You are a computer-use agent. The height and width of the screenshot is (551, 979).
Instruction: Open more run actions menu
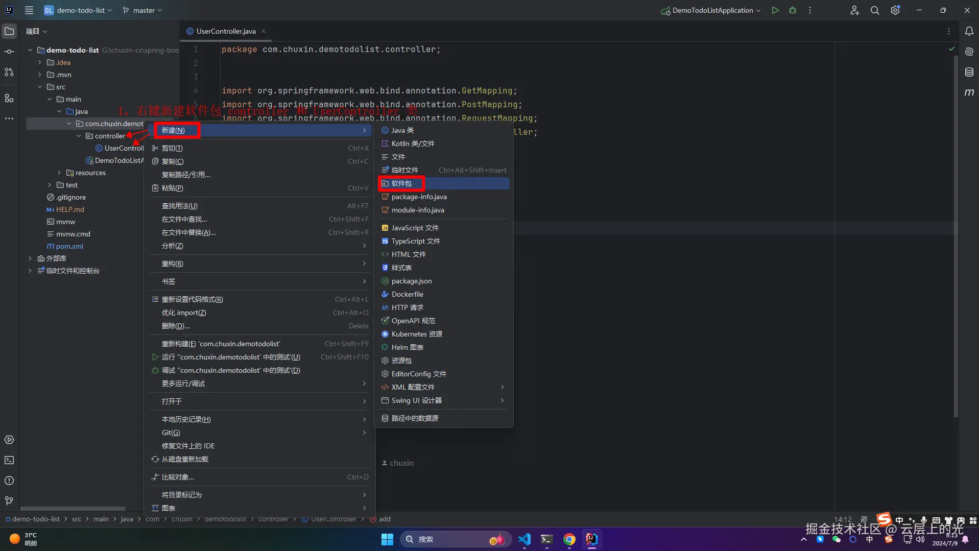(x=810, y=10)
